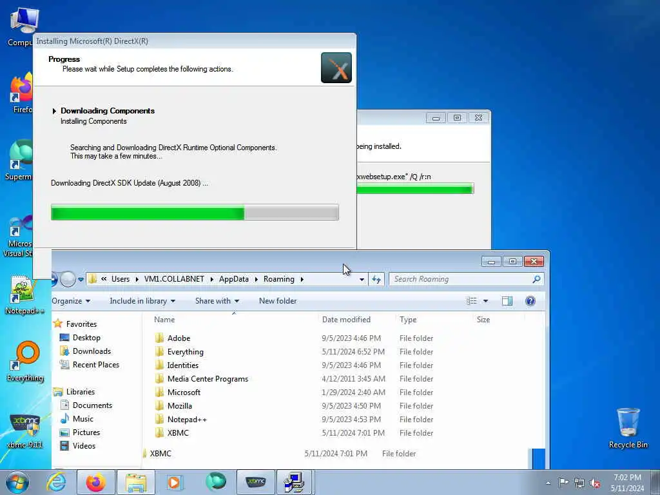Change the Explorer view style

point(471,300)
